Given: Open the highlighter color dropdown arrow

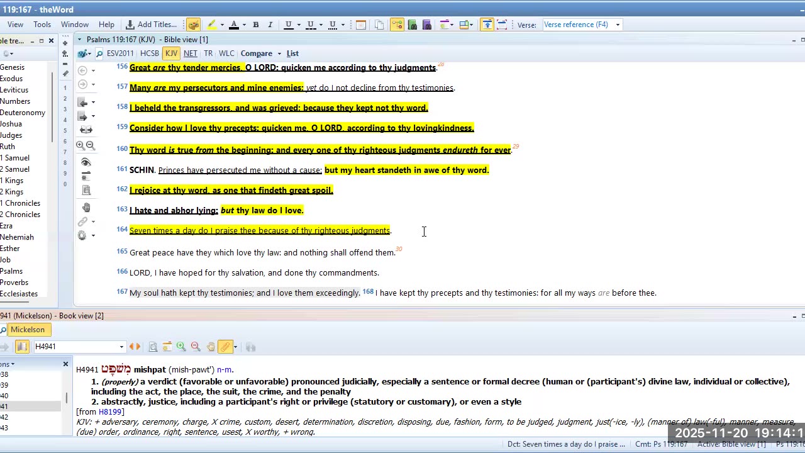Looking at the screenshot, I should 222,25.
